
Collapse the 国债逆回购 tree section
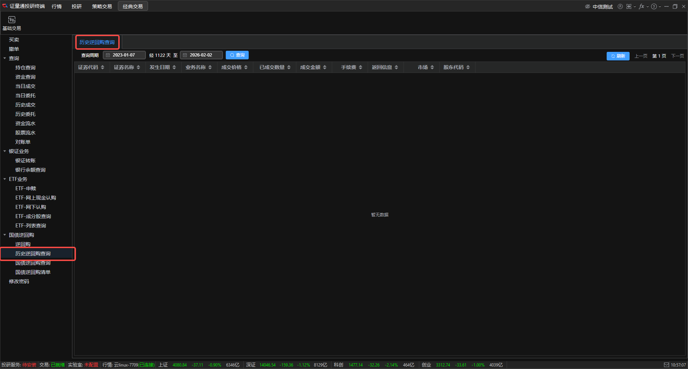pos(5,235)
